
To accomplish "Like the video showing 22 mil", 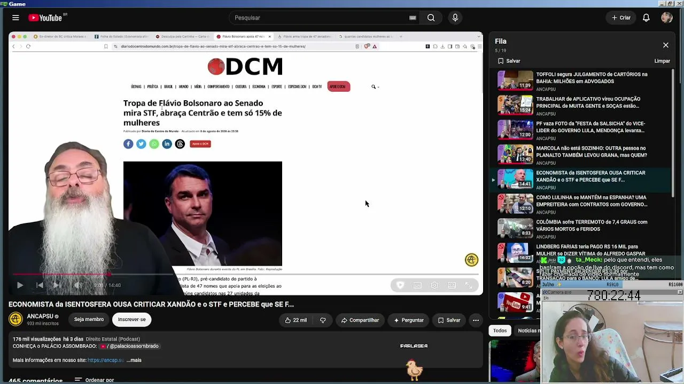I will click(x=296, y=320).
